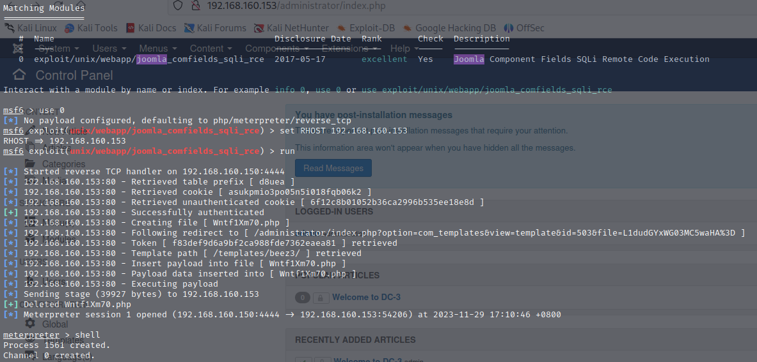This screenshot has width=757, height=362.
Task: Click the 'RECENTLY ADDED ARTICLES' panel heading
Action: tap(355, 340)
